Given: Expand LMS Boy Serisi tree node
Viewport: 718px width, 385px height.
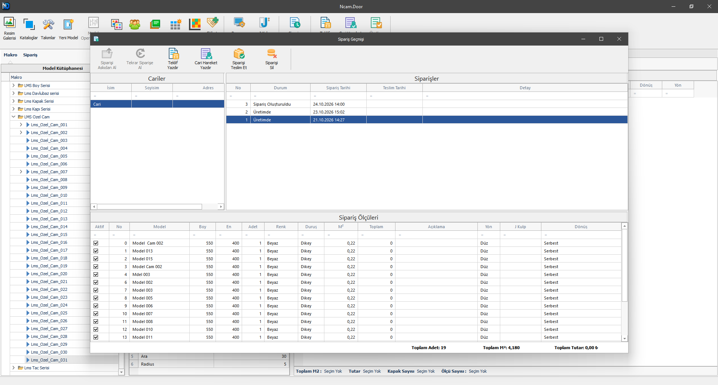Looking at the screenshot, I should 13,86.
